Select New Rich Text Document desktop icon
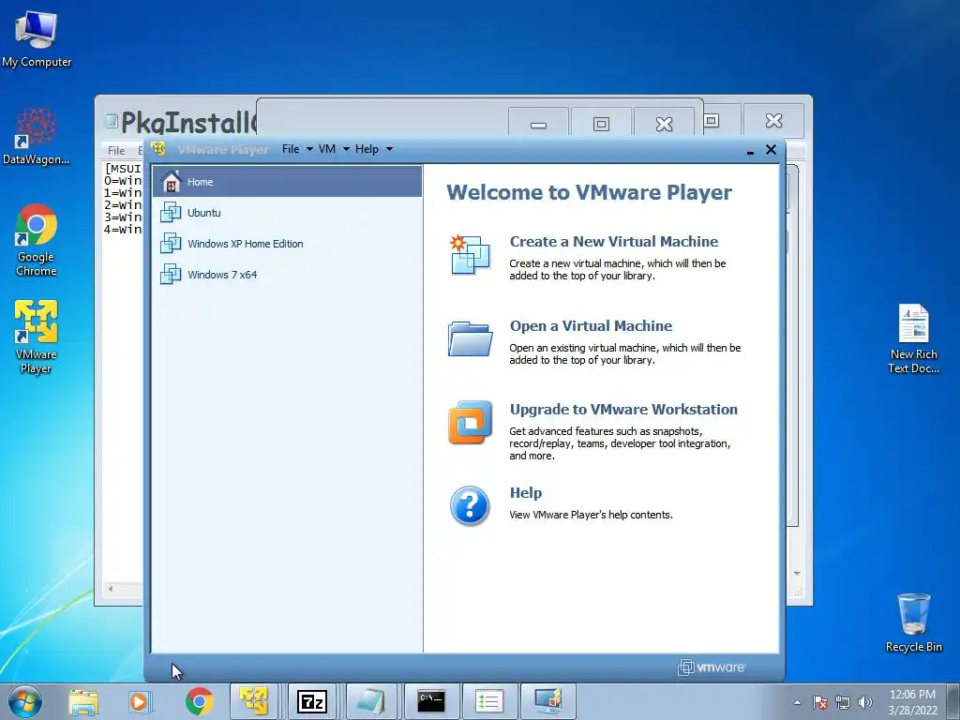 click(x=913, y=338)
